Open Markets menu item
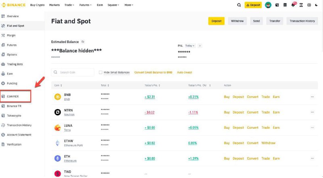The image size is (323, 178). point(55,5)
